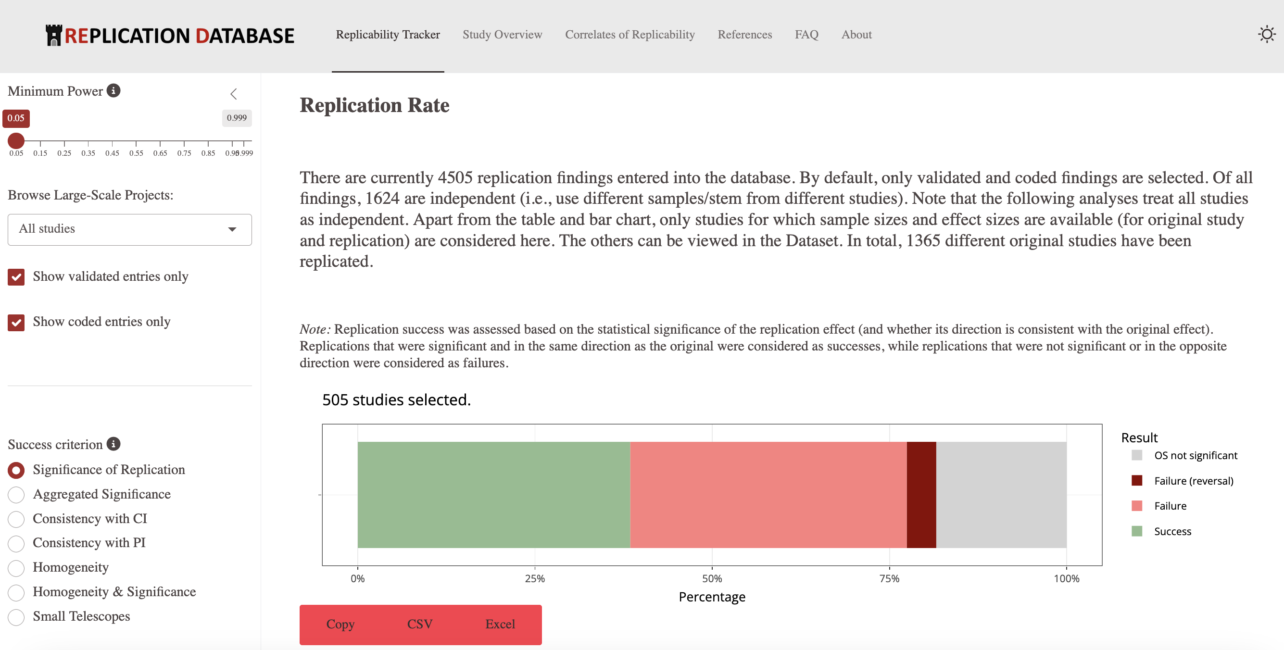
Task: Click the Excel export button
Action: tap(500, 625)
